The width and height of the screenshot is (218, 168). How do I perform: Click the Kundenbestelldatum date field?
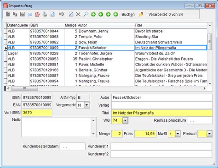pos(73,146)
